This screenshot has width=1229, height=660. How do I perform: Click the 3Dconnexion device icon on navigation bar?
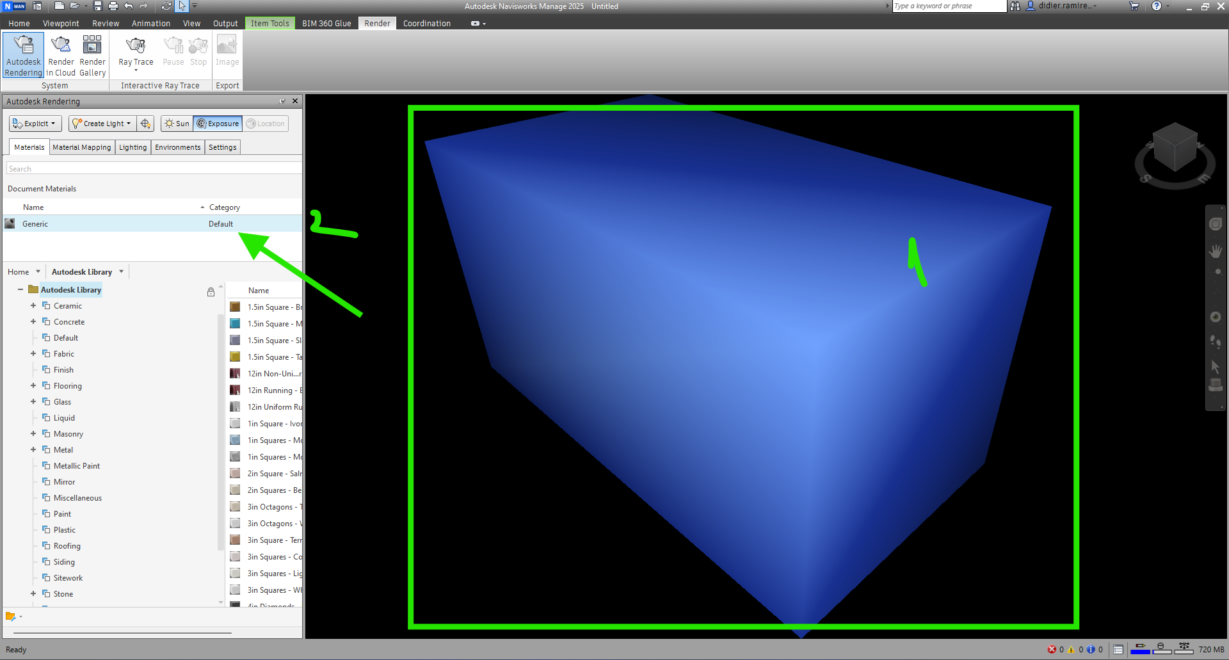click(1216, 385)
